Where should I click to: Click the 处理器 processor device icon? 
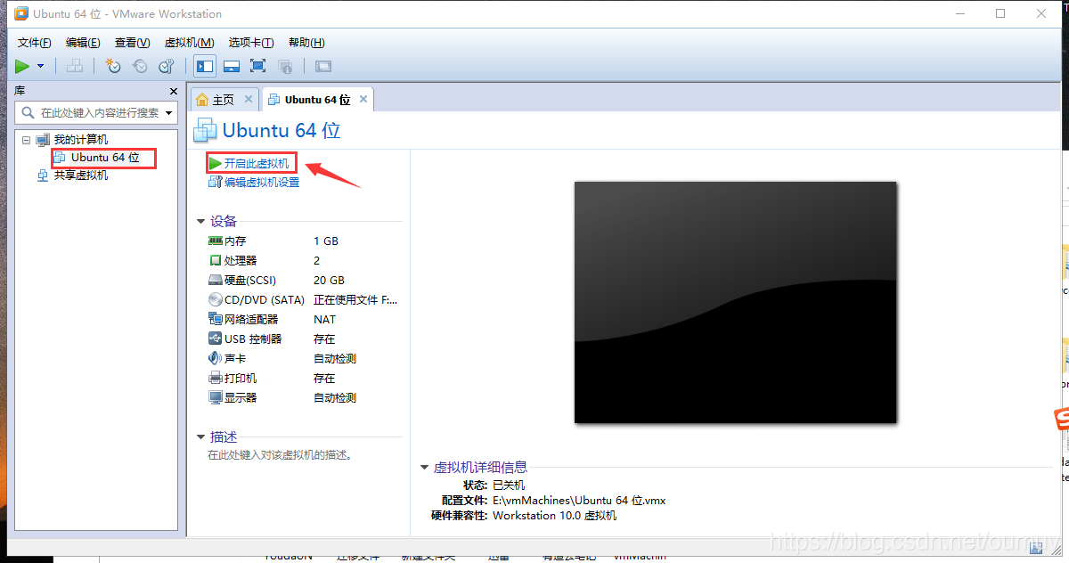point(215,261)
